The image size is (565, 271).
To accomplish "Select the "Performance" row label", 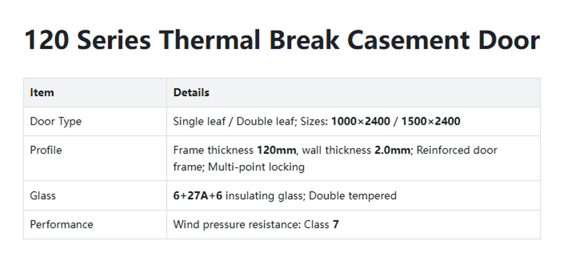I will tap(61, 225).
